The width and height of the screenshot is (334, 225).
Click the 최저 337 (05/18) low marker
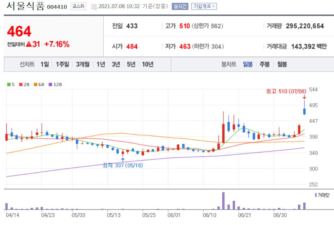[123, 166]
